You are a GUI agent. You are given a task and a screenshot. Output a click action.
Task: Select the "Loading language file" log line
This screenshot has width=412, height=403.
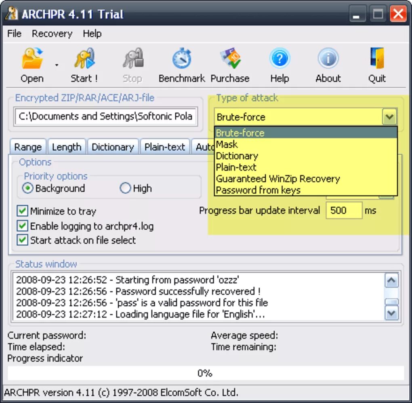coord(140,314)
